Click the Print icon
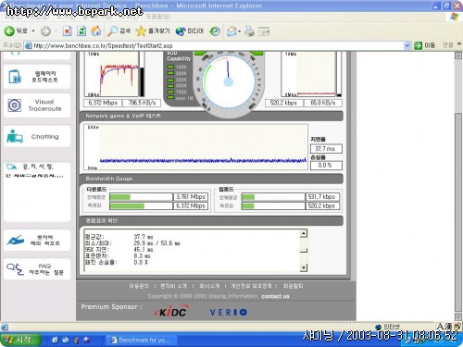Image resolution: width=463 pixels, height=347 pixels. (x=249, y=31)
